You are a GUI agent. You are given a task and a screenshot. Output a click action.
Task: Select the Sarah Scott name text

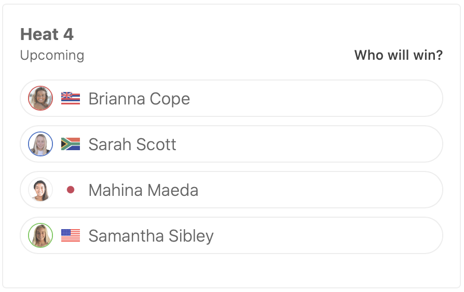pyautogui.click(x=132, y=144)
